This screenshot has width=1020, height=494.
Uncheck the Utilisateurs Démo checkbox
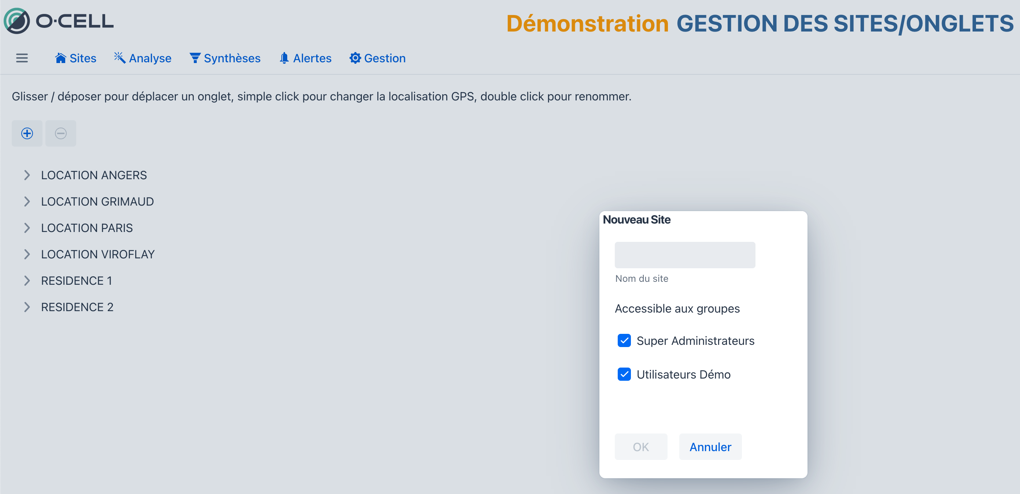[x=624, y=375]
